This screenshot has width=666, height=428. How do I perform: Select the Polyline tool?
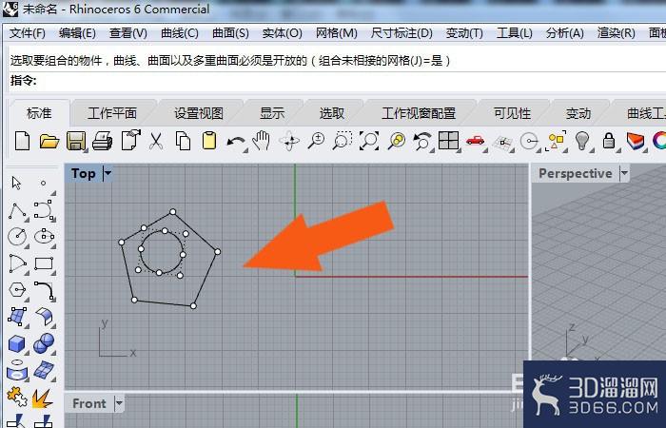click(x=17, y=210)
